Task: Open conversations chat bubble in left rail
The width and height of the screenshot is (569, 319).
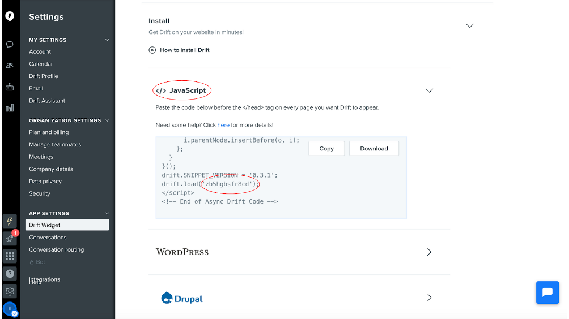Action: (x=10, y=45)
